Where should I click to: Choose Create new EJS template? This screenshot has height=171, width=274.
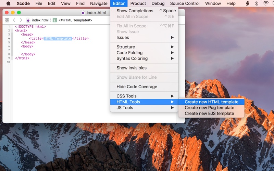click(211, 114)
